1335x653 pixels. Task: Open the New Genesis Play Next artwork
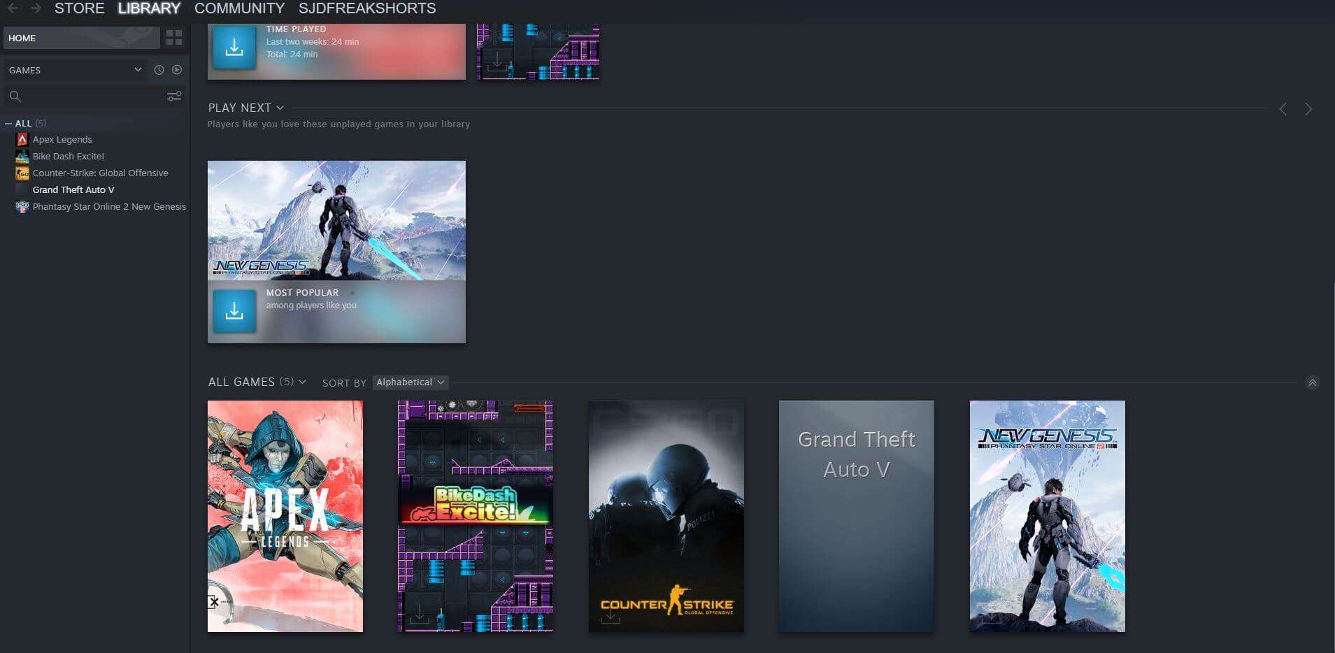point(336,220)
